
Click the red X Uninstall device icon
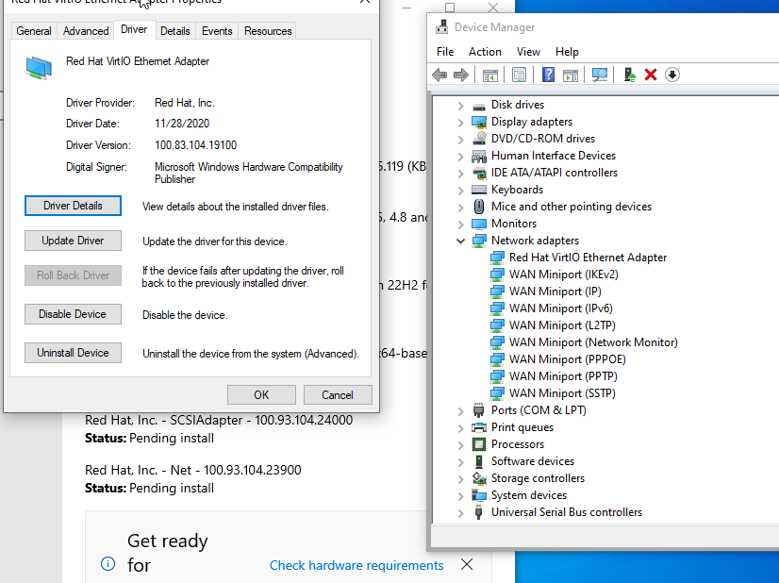click(651, 75)
